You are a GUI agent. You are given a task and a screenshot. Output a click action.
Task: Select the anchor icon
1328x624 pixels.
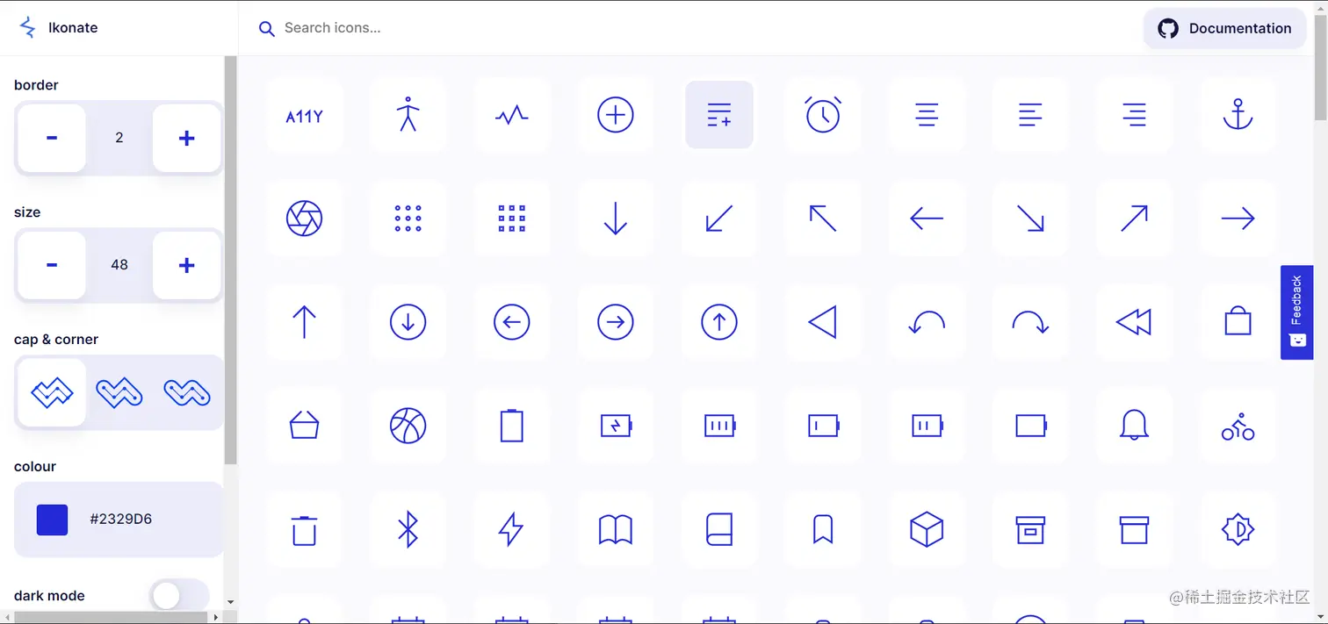point(1238,115)
